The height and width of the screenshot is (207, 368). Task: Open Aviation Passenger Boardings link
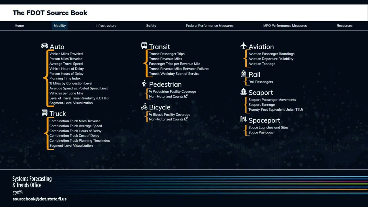[x=271, y=54]
